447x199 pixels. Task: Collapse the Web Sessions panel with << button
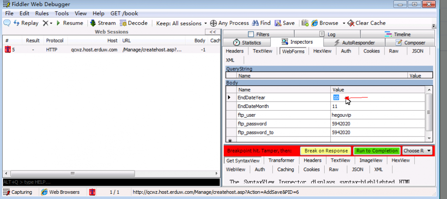click(x=213, y=32)
